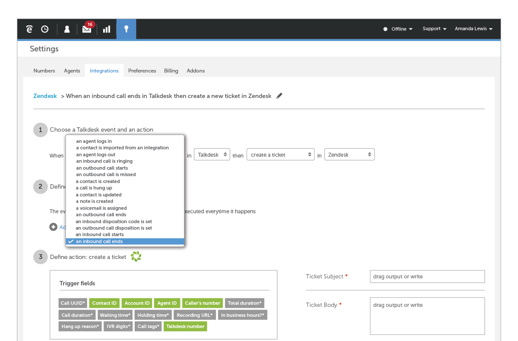This screenshot has height=341, width=518.
Task: Open the Offline status dropdown
Action: click(398, 29)
